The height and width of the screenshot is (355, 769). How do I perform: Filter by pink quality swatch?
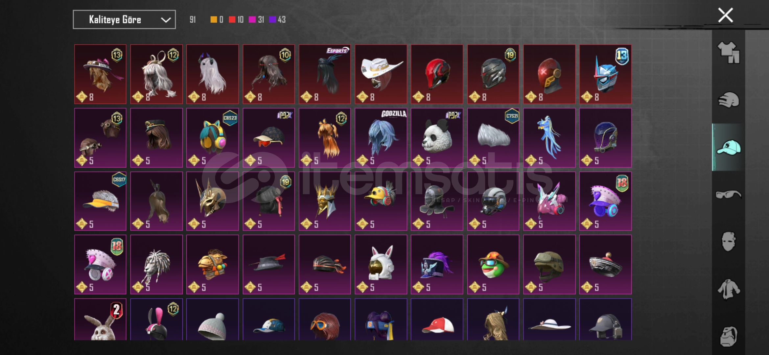252,20
